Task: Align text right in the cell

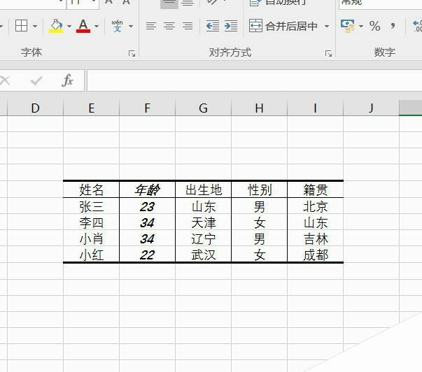Action: click(188, 26)
